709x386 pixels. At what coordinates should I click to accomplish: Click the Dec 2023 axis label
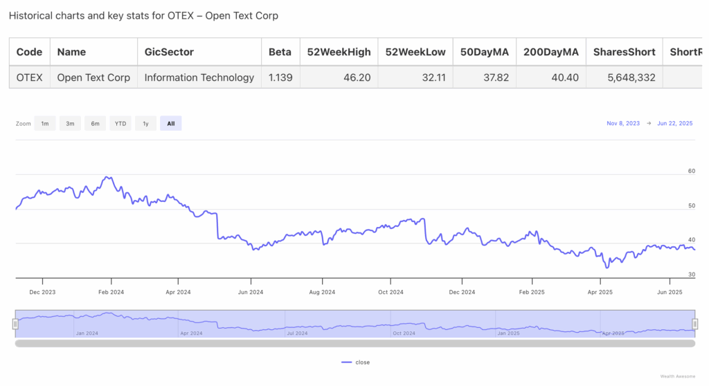(x=42, y=292)
